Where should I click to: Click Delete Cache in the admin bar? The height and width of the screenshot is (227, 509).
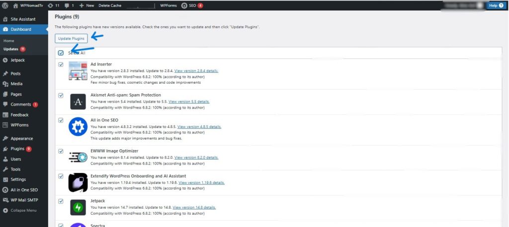pos(110,5)
